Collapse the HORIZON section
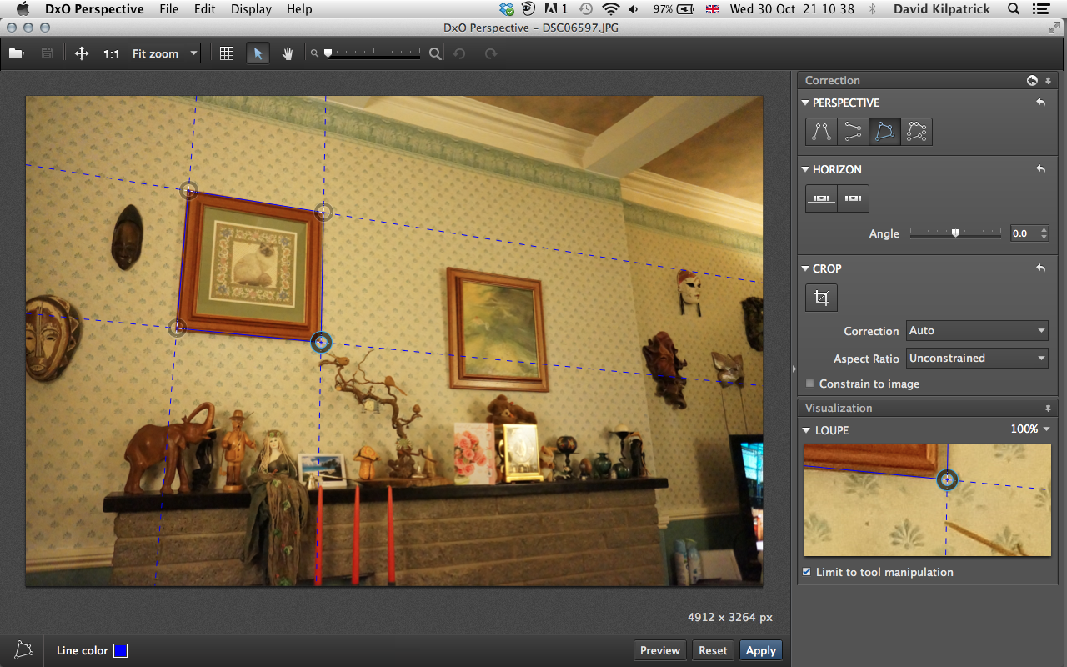Image resolution: width=1067 pixels, height=667 pixels. (805, 169)
